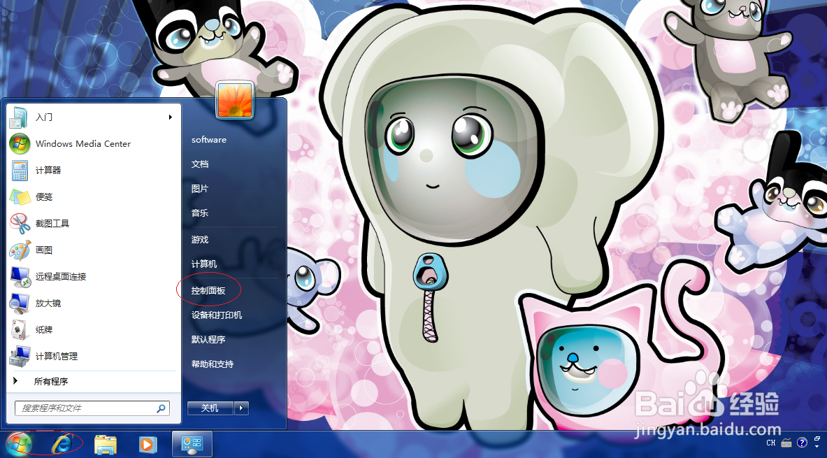This screenshot has width=827, height=458.
Task: Open Windows Explorer folder on taskbar
Action: tap(106, 445)
